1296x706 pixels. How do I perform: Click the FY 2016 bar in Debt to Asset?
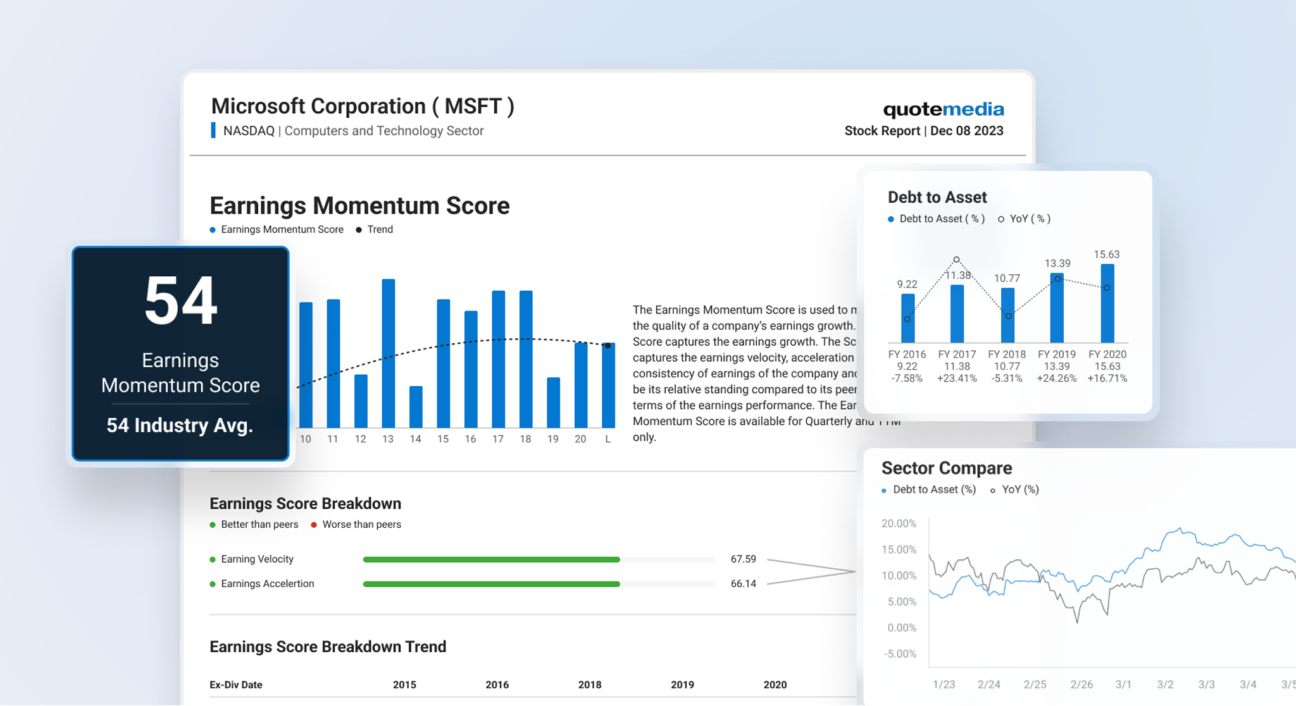pos(908,318)
